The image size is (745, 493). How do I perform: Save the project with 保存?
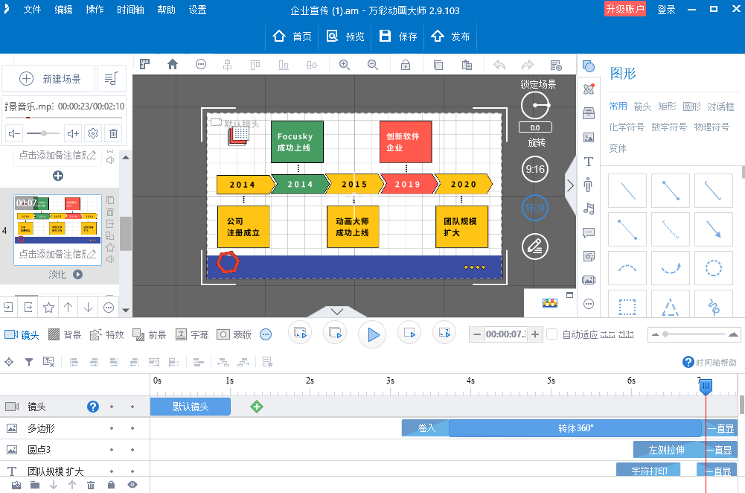point(398,36)
